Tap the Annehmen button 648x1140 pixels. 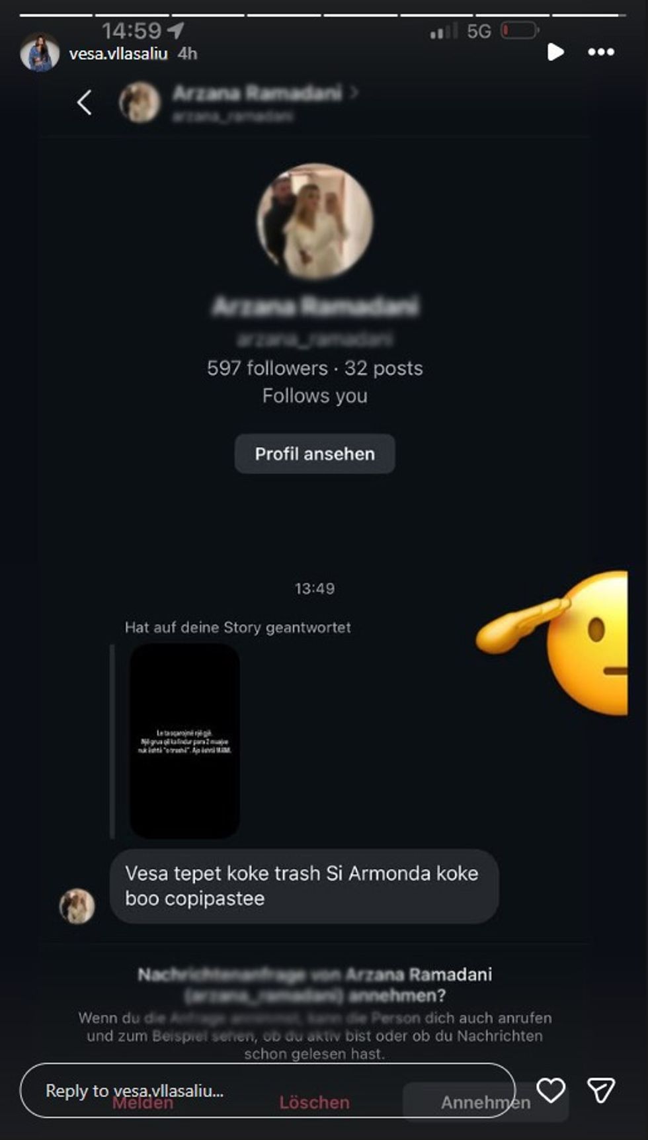coord(485,1103)
